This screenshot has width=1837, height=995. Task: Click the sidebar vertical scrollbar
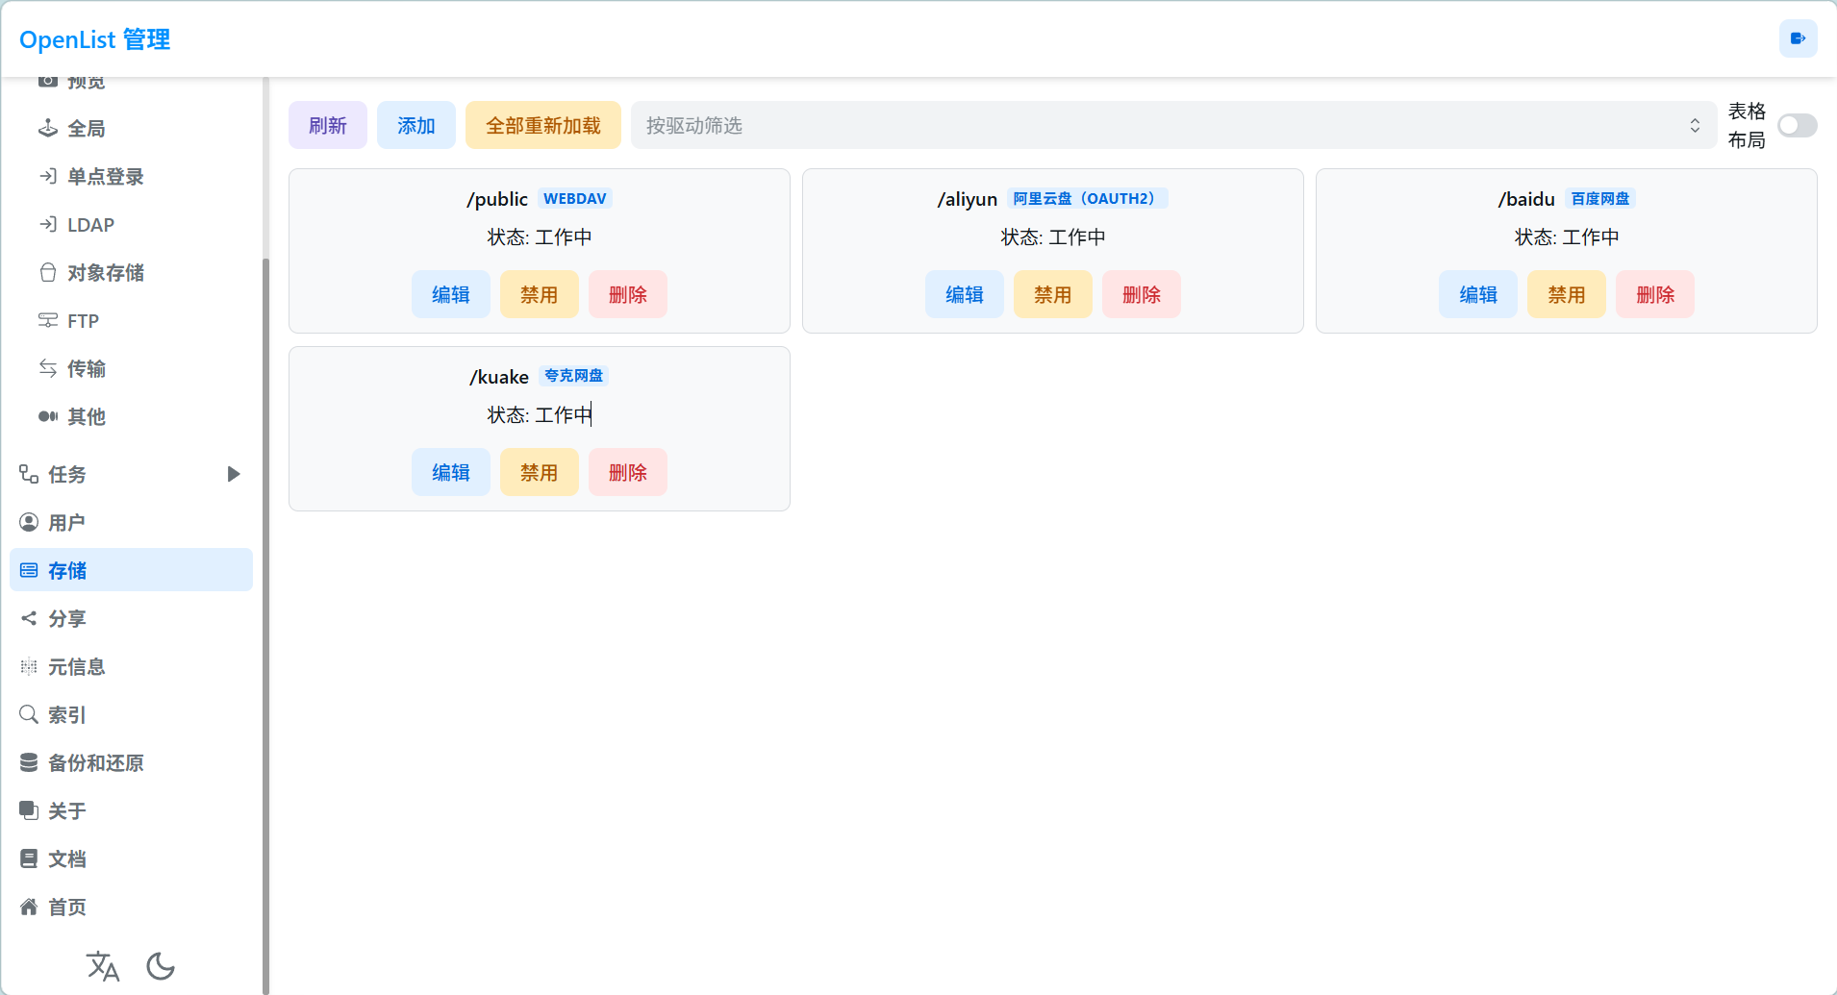pyautogui.click(x=265, y=625)
